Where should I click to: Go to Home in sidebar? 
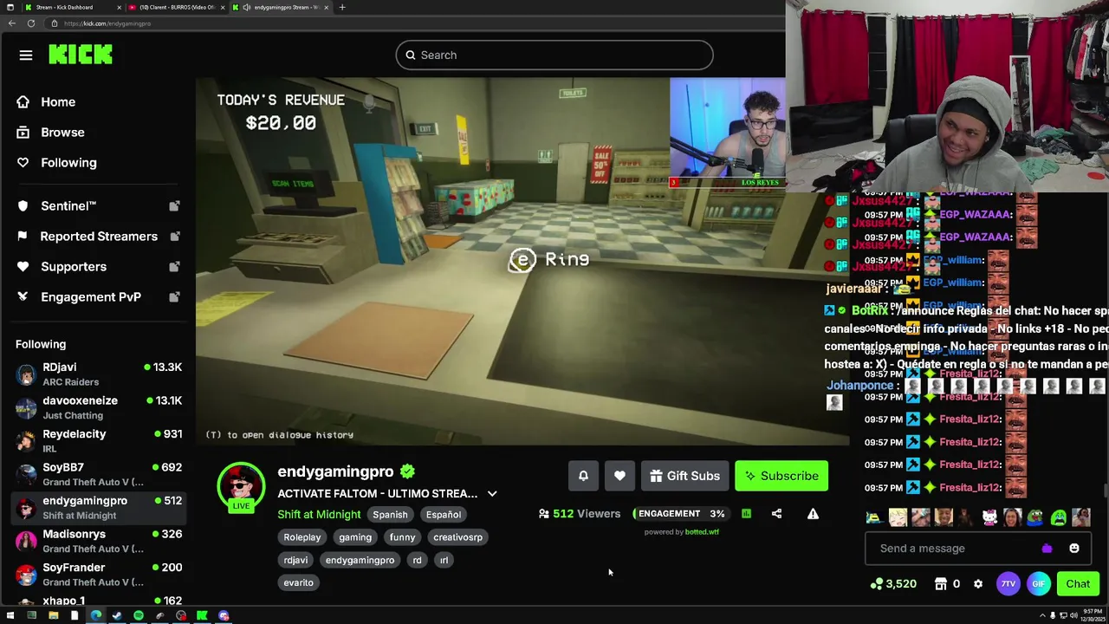pyautogui.click(x=58, y=101)
